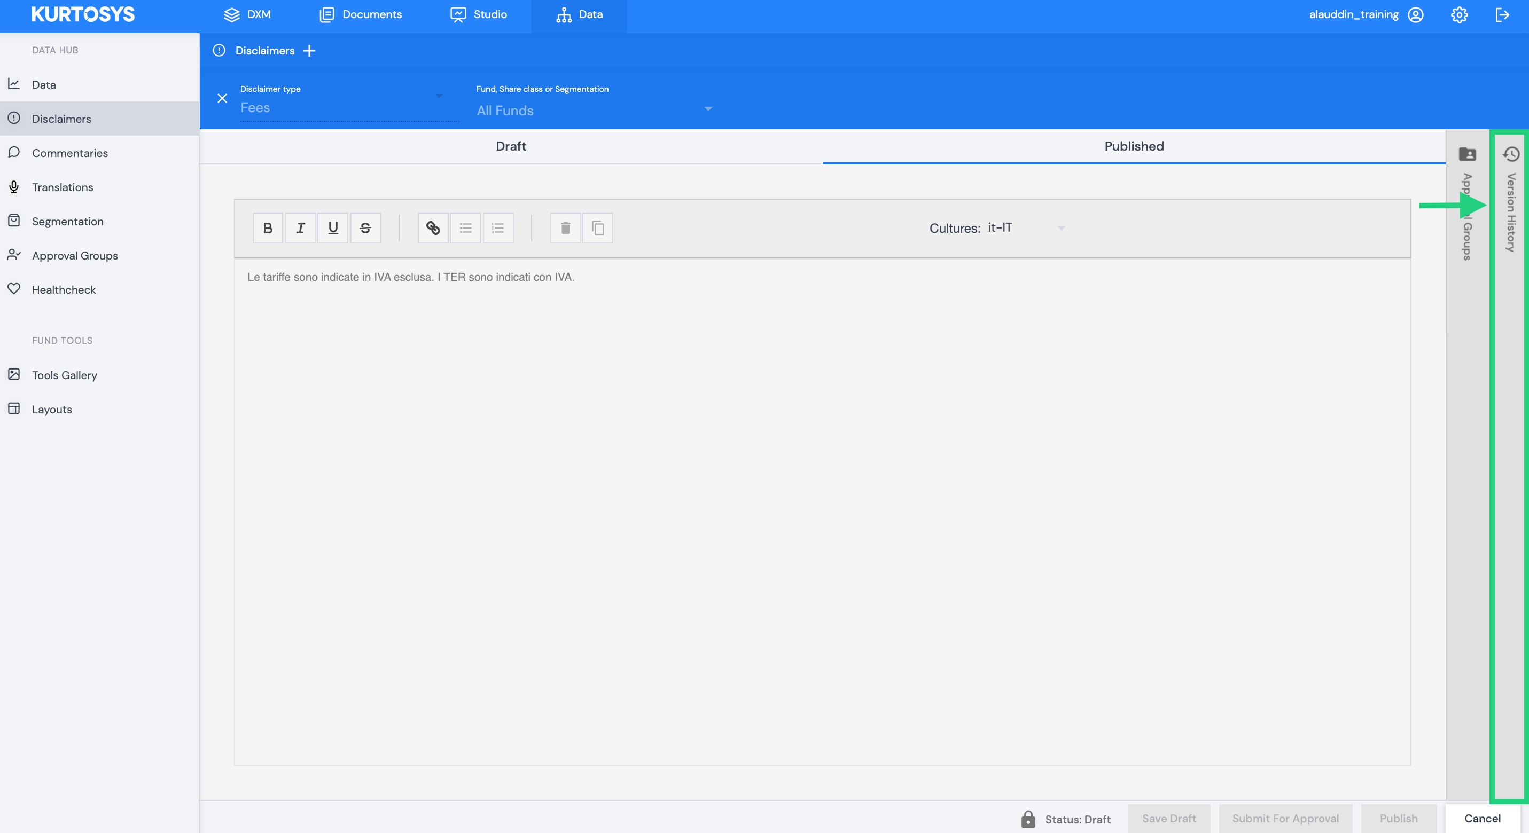Screen dimensions: 1529x833
Task: Apply strikethrough formatting button
Action: pos(365,228)
